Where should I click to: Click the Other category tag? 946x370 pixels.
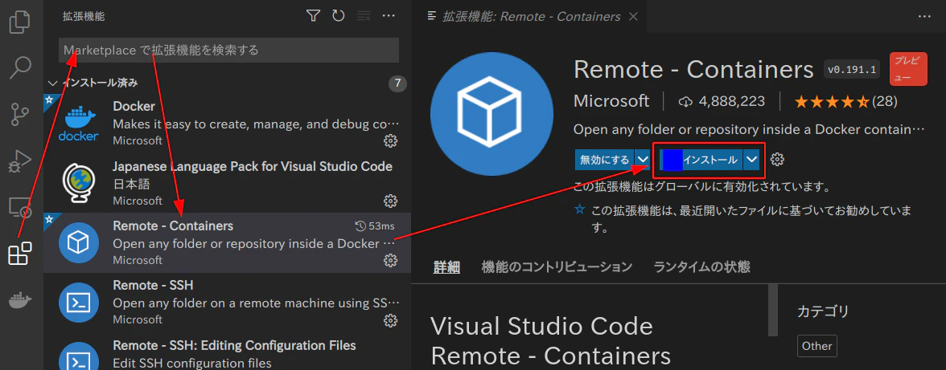click(817, 346)
